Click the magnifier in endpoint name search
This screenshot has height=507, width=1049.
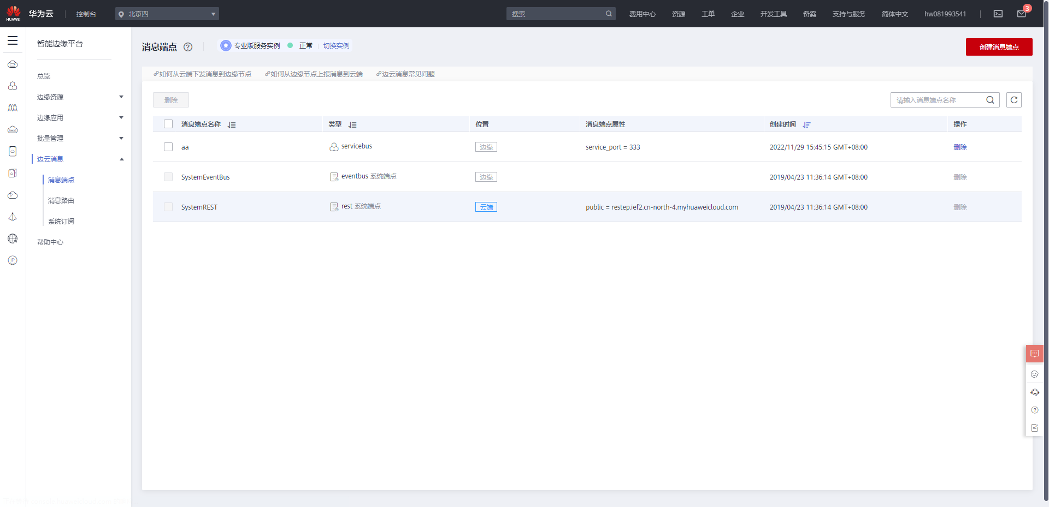click(x=990, y=100)
